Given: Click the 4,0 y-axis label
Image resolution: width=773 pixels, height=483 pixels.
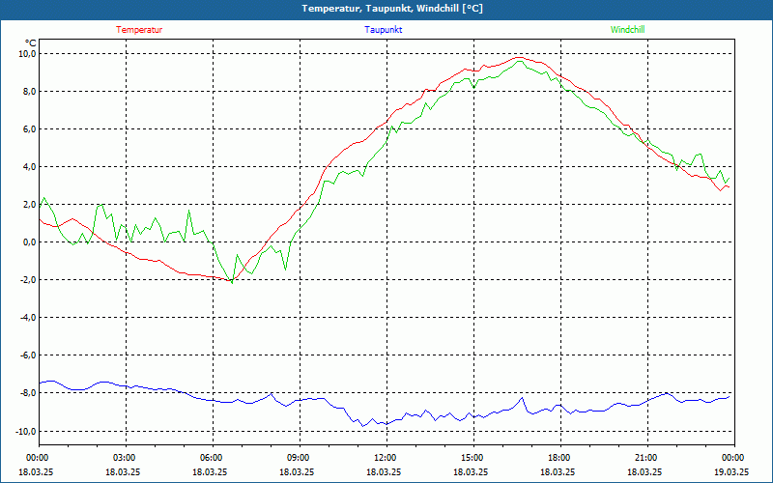Looking at the screenshot, I should point(29,166).
